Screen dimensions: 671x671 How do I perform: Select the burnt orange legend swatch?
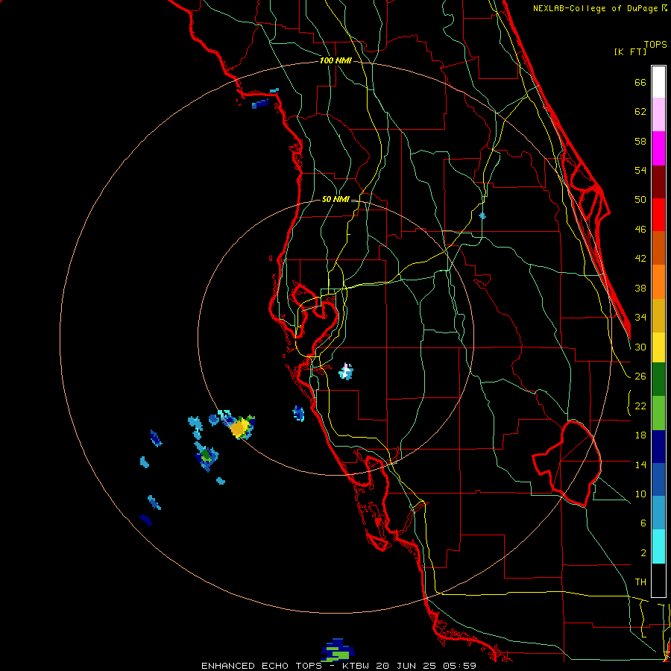pyautogui.click(x=658, y=248)
